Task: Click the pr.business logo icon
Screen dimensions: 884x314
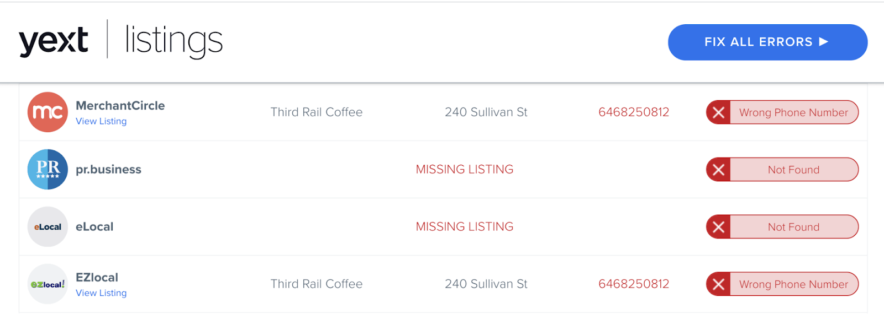Action: [48, 169]
